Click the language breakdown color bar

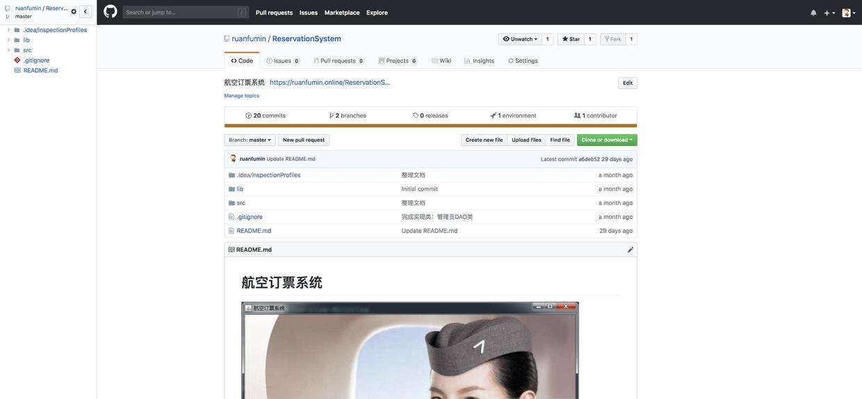[430, 126]
